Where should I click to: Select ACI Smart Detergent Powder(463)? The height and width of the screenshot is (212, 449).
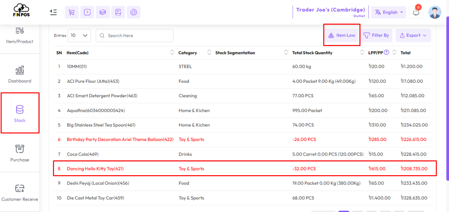pyautogui.click(x=102, y=96)
